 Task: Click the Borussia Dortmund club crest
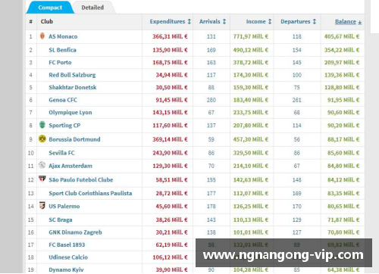click(x=42, y=139)
